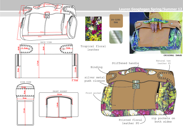Click the zip pockets on both sides label
This screenshot has width=183, height=126.
click(163, 120)
